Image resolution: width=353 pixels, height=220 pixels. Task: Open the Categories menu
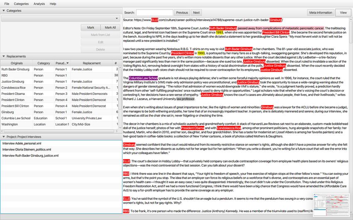pos(21,4)
